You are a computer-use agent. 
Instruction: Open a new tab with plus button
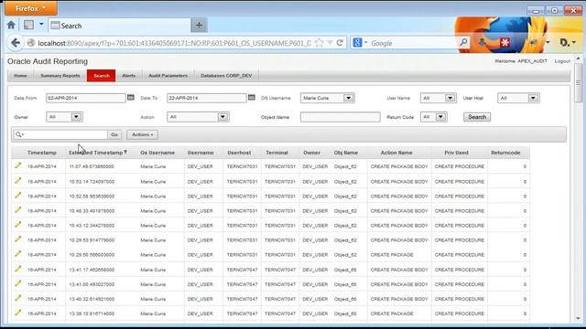(x=199, y=26)
